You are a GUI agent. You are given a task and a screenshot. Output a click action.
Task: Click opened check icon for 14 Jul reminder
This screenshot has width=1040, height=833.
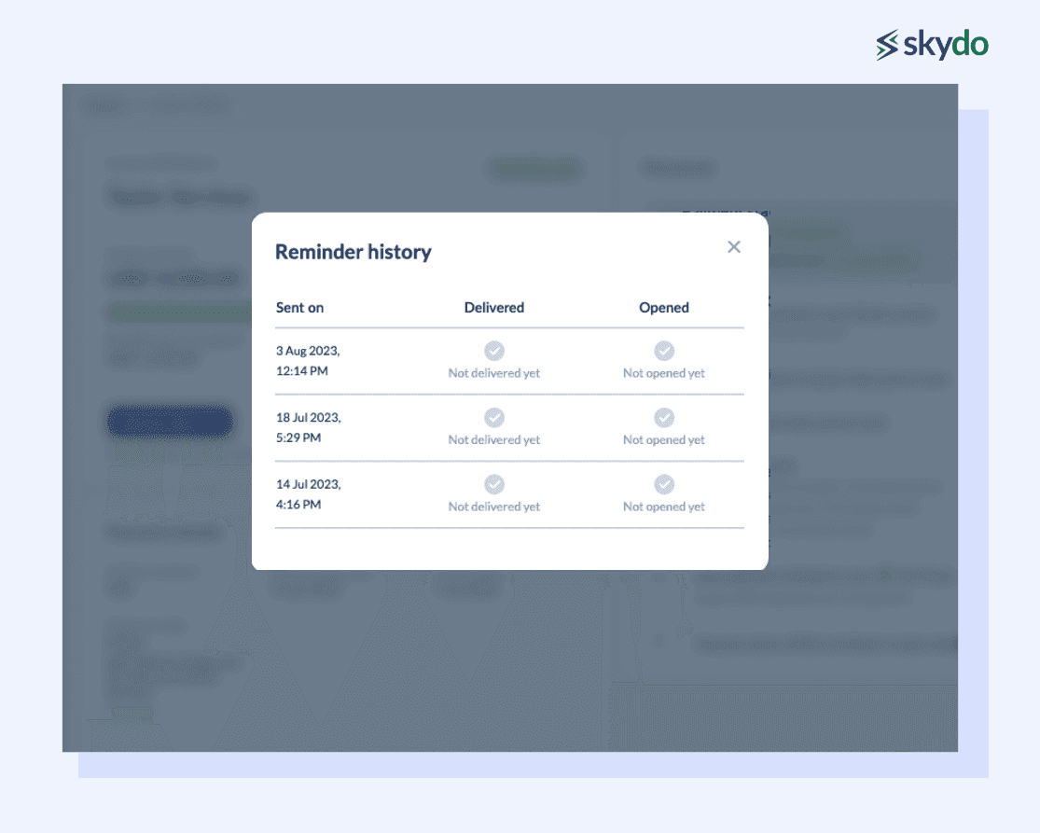664,485
